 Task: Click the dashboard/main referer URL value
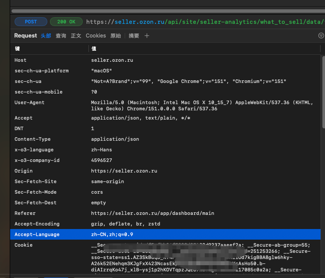[153, 213]
